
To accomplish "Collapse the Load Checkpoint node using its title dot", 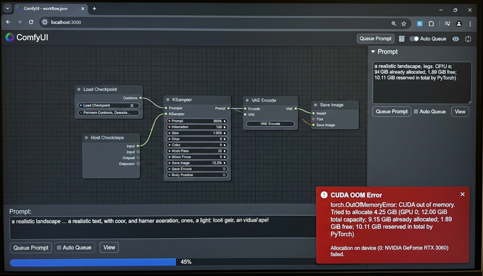I will pyautogui.click(x=79, y=89).
